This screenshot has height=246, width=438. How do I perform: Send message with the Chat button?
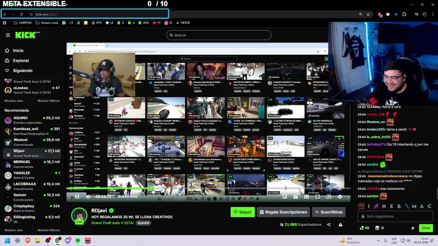click(426, 228)
